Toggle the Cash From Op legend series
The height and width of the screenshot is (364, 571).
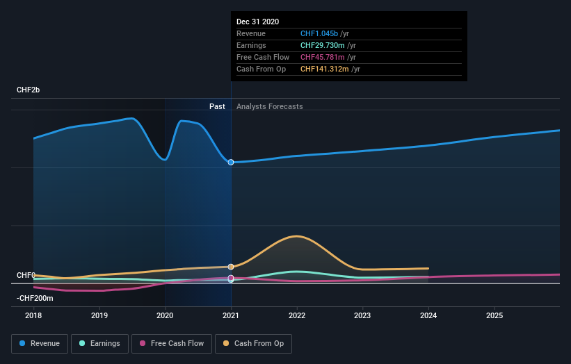pos(253,344)
